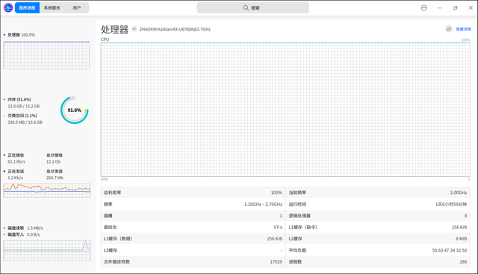
Task: Select the 平均负载 row
Action: [378, 250]
